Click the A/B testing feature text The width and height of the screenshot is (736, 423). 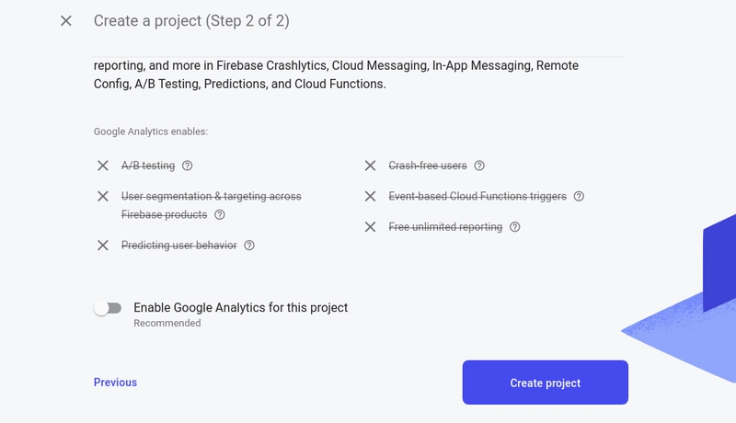point(148,166)
